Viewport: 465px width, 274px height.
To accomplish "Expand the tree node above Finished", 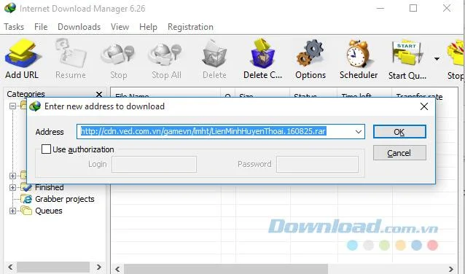I will pyautogui.click(x=12, y=176).
